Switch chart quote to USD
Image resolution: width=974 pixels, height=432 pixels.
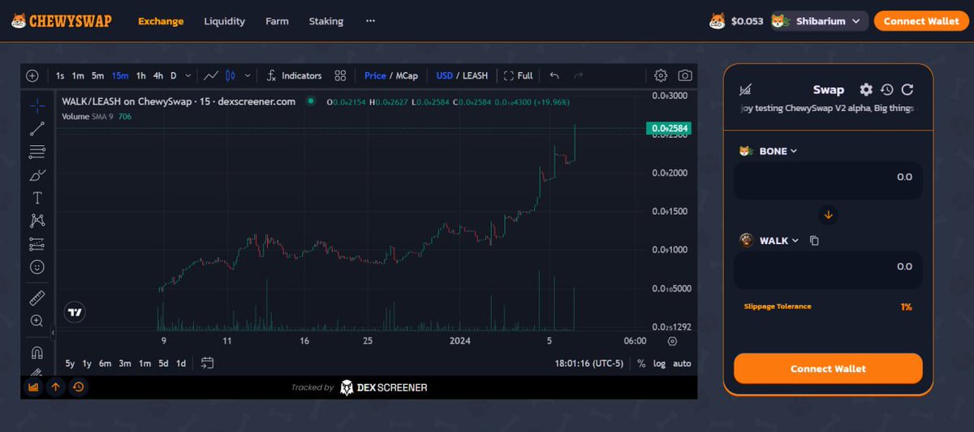click(444, 75)
